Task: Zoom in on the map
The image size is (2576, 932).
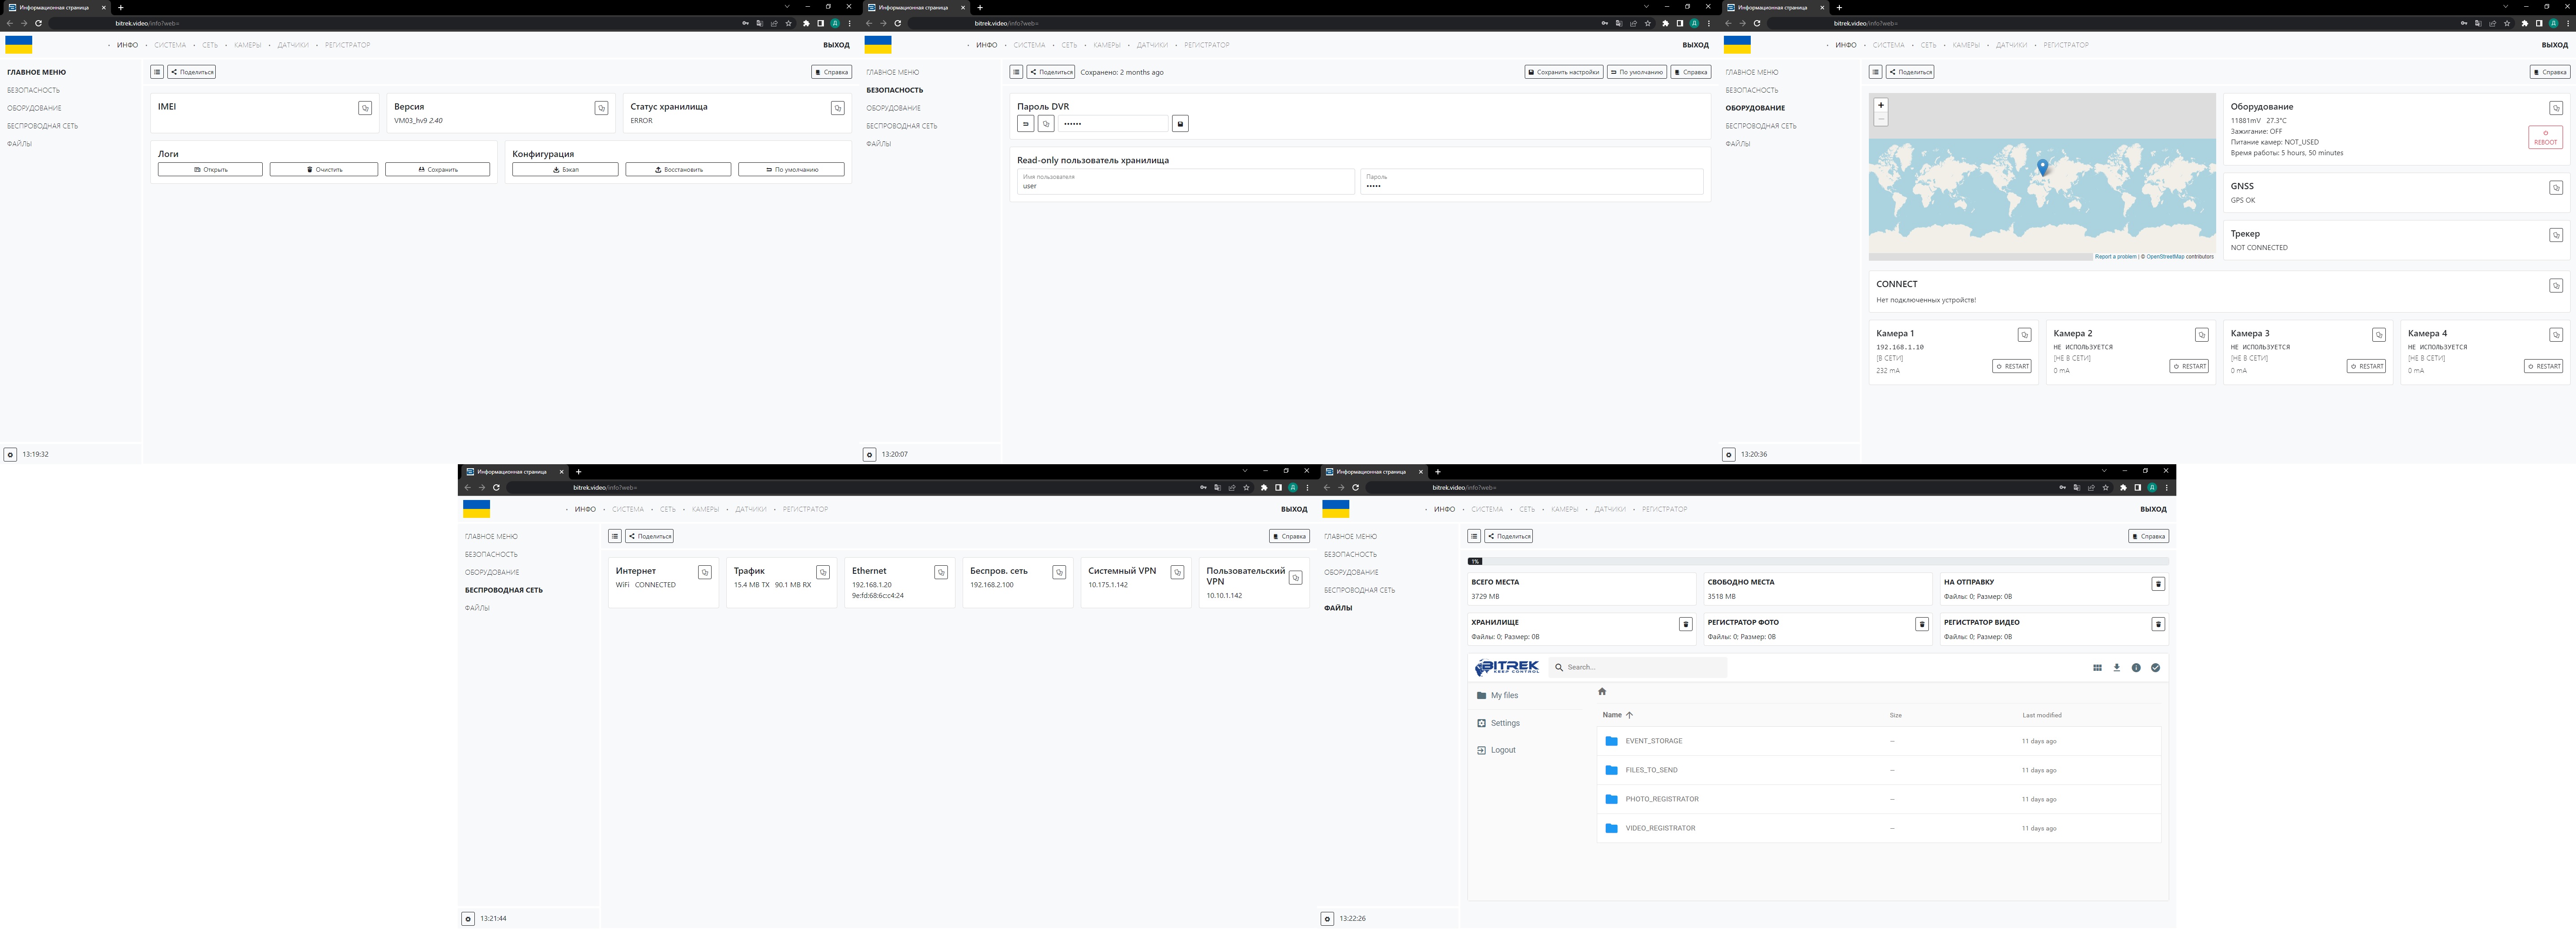Action: tap(1880, 105)
